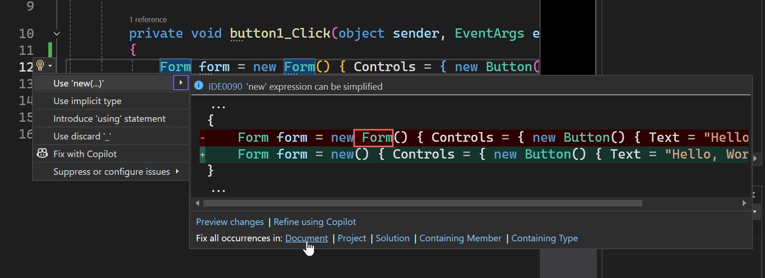The height and width of the screenshot is (278, 765).
Task: Expand the Use 'new(...)' submenu arrow
Action: (181, 83)
